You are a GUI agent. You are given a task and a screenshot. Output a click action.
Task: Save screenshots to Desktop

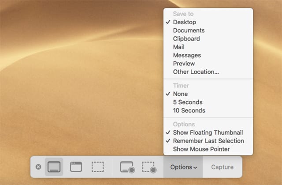(184, 22)
